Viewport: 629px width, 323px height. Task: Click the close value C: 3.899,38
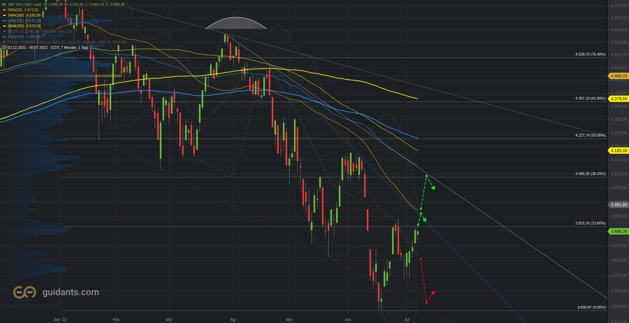tap(115, 4)
